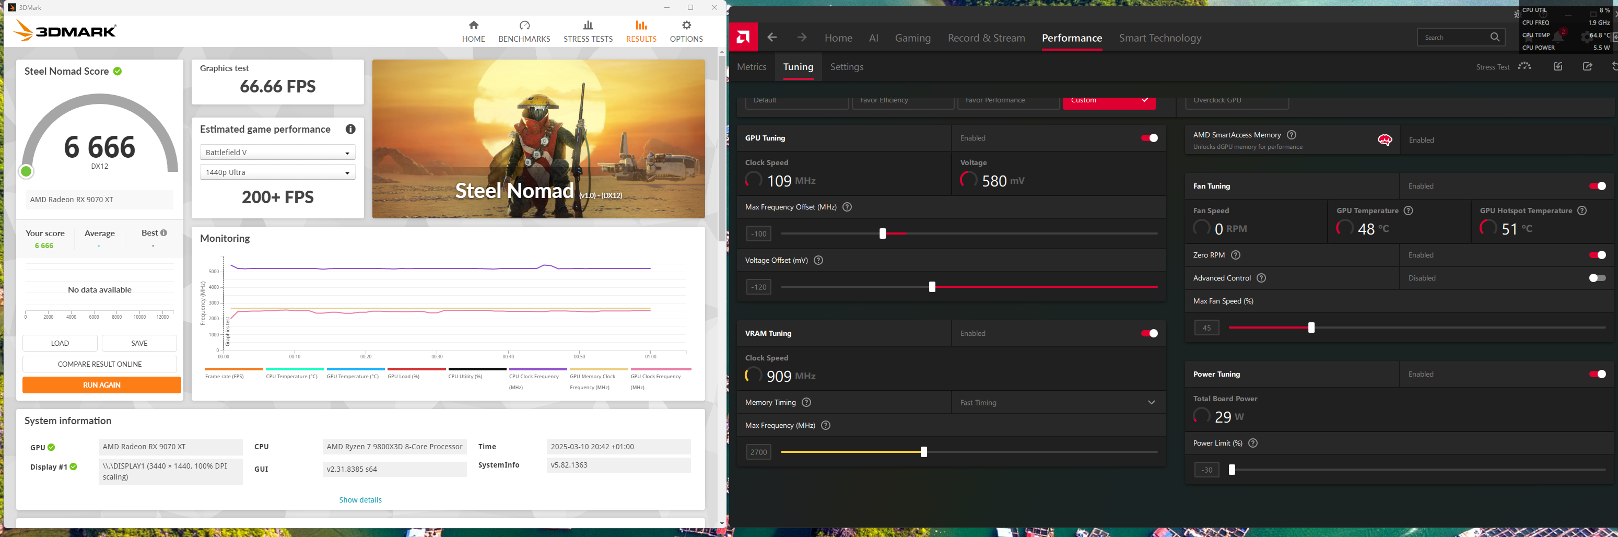Click the LOAD button in 3DMark
1618x537 pixels.
pyautogui.click(x=60, y=344)
